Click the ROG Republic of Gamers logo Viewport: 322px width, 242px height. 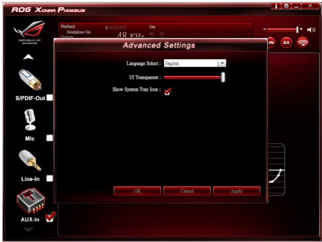tap(30, 32)
